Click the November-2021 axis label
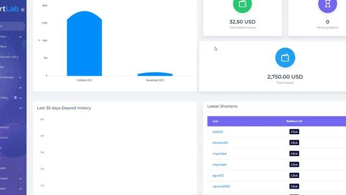The image size is (346, 195). click(x=155, y=80)
